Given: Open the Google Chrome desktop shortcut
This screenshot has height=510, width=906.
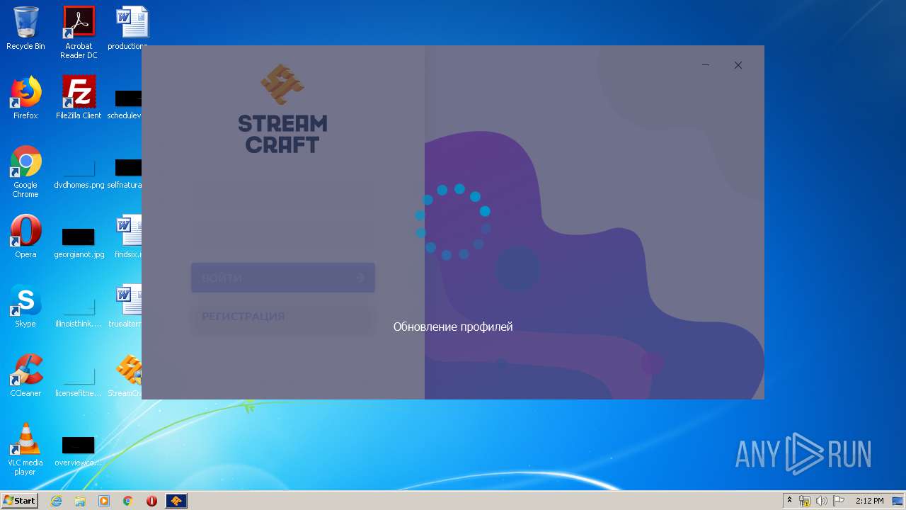Looking at the screenshot, I should pos(25,171).
